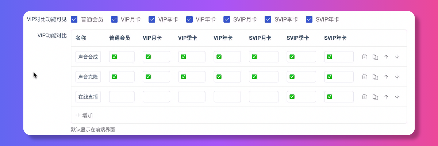The width and height of the screenshot is (438, 146).
Task: Edit the 在线直播 name field
Action: coord(88,97)
